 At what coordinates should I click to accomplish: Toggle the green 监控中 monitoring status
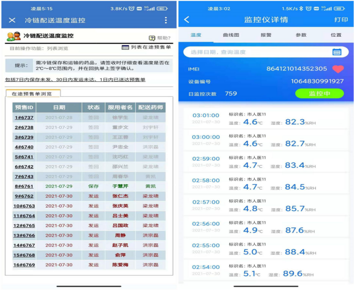[319, 94]
